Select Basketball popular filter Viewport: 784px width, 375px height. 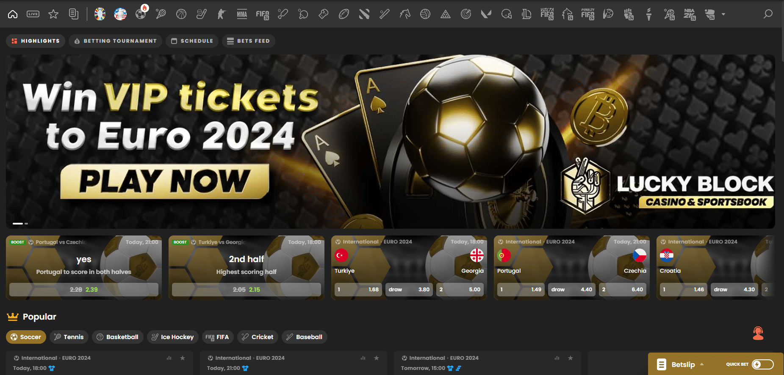pos(118,337)
